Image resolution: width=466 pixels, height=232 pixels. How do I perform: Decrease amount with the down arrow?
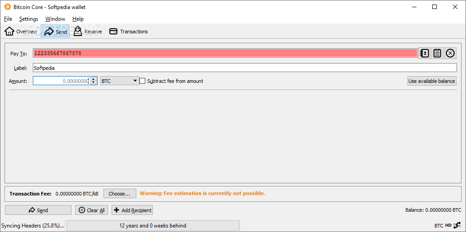click(94, 83)
